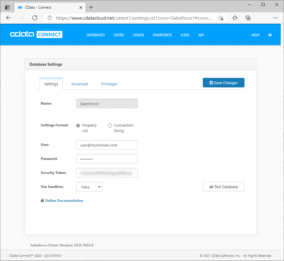This screenshot has height=261, width=284.
Task: Open the DATABASES menu item
Action: [95, 35]
